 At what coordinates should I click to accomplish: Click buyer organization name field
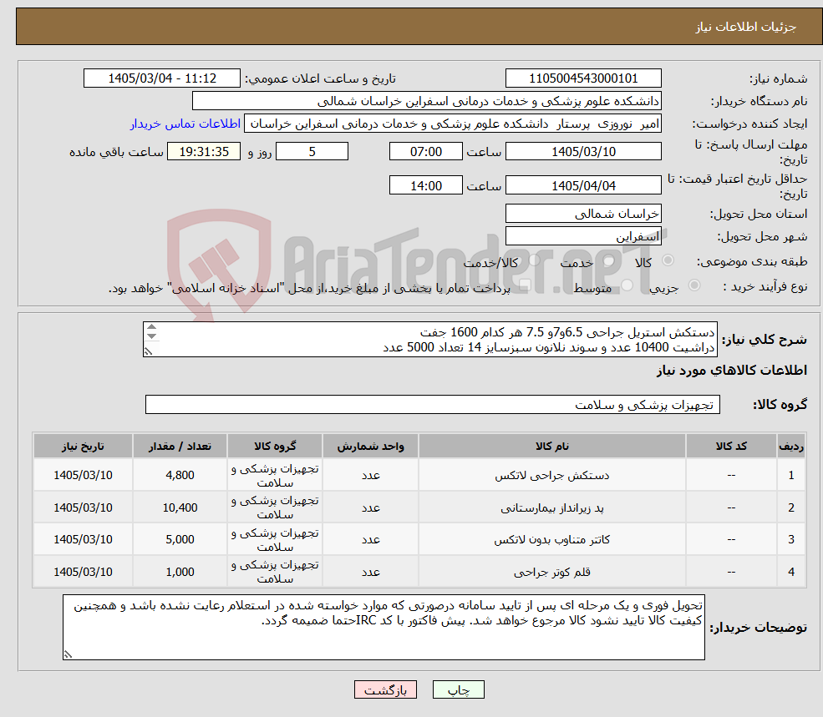pos(426,101)
